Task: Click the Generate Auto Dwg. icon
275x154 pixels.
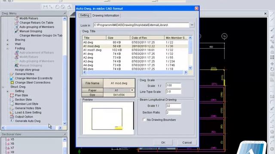Action: pyautogui.click(x=12, y=121)
